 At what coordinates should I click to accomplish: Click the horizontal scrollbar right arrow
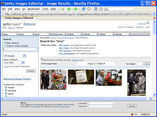coord(150,99)
